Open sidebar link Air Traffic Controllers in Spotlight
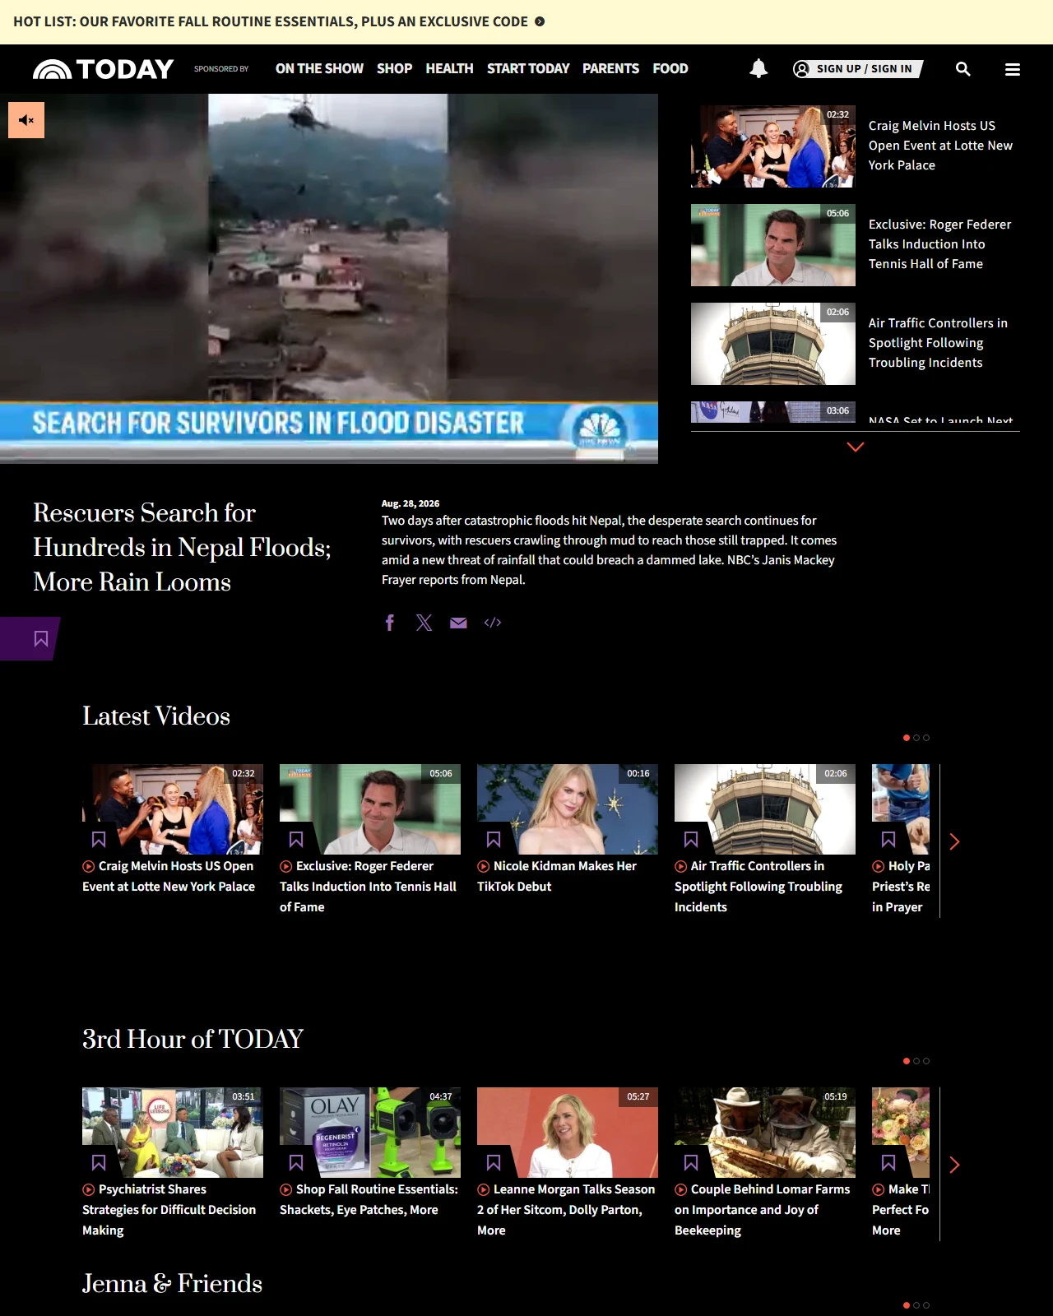 938,343
